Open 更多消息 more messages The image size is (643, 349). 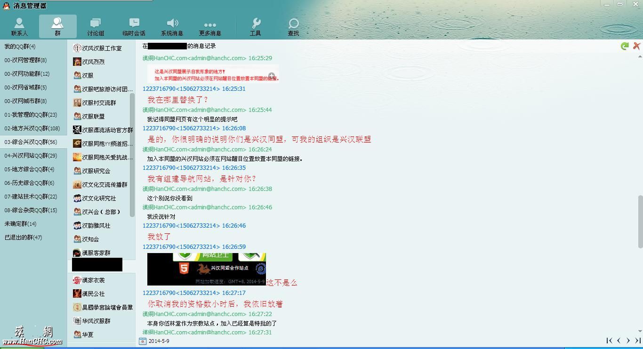point(210,27)
